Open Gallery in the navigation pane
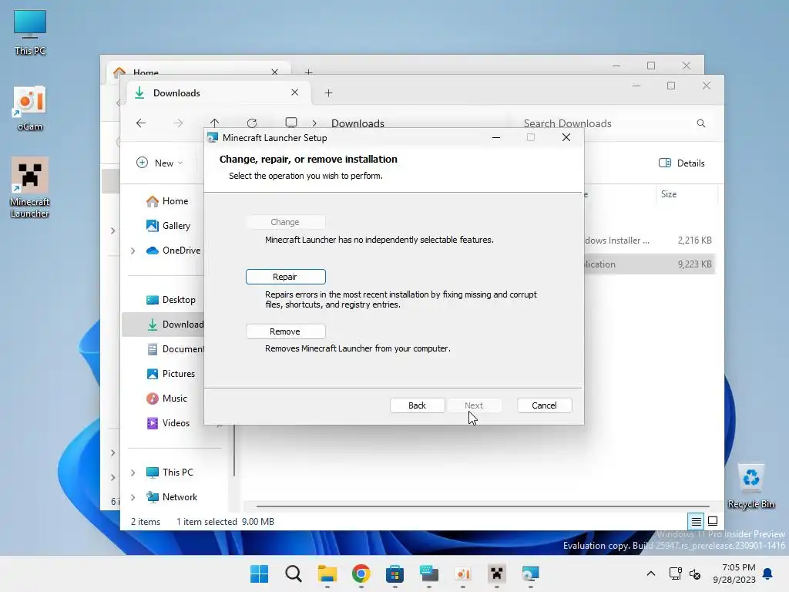This screenshot has width=789, height=592. [x=169, y=226]
